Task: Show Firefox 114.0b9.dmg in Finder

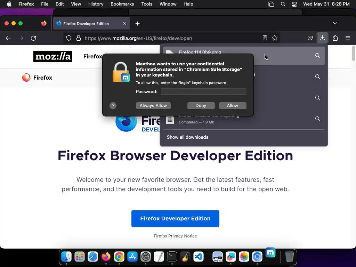Action: pos(318,56)
